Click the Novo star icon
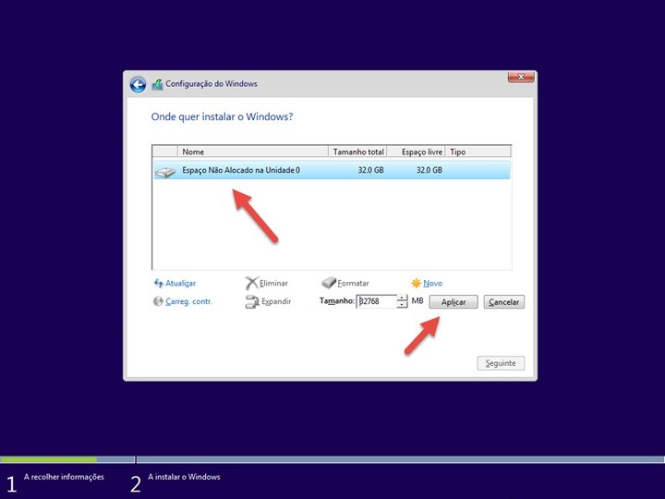This screenshot has height=499, width=665. [x=416, y=283]
